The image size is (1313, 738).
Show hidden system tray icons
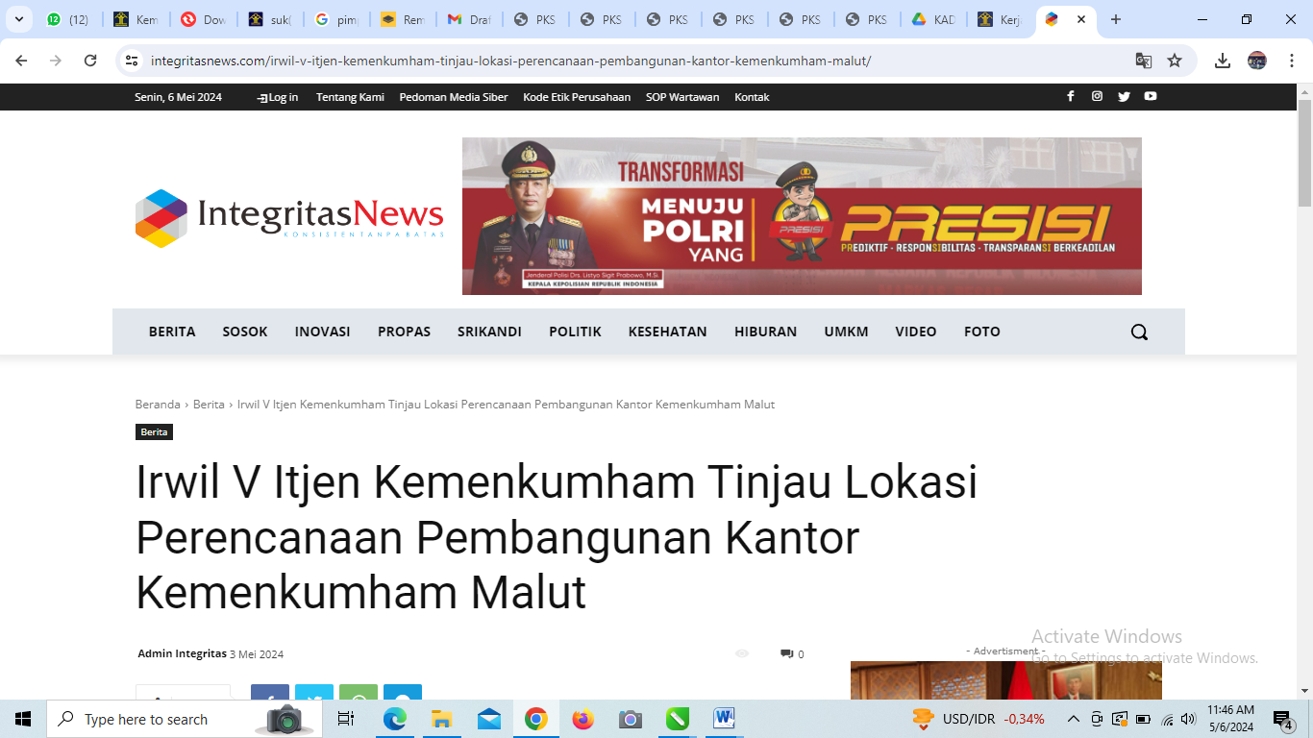coord(1074,719)
